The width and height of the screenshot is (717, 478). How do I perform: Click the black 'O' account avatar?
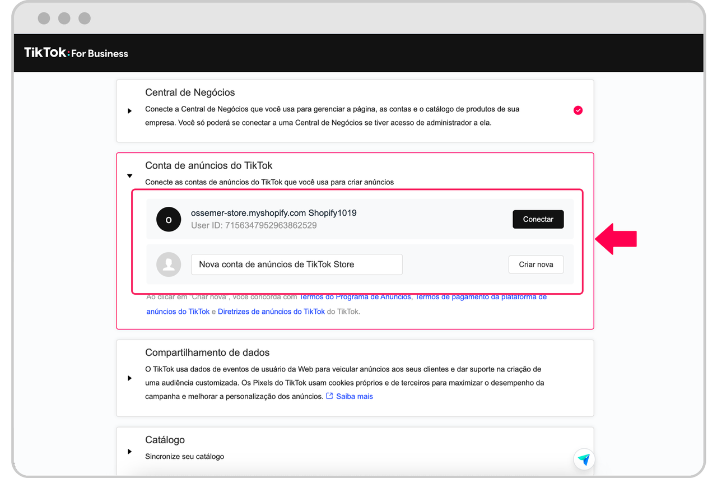(x=169, y=219)
